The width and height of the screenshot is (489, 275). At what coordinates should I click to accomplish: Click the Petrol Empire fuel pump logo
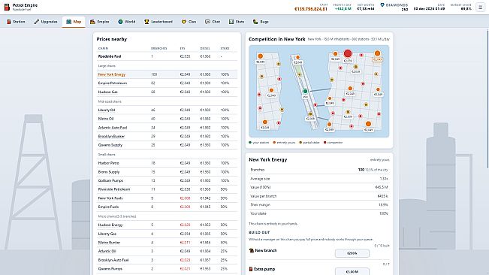(x=7, y=7)
